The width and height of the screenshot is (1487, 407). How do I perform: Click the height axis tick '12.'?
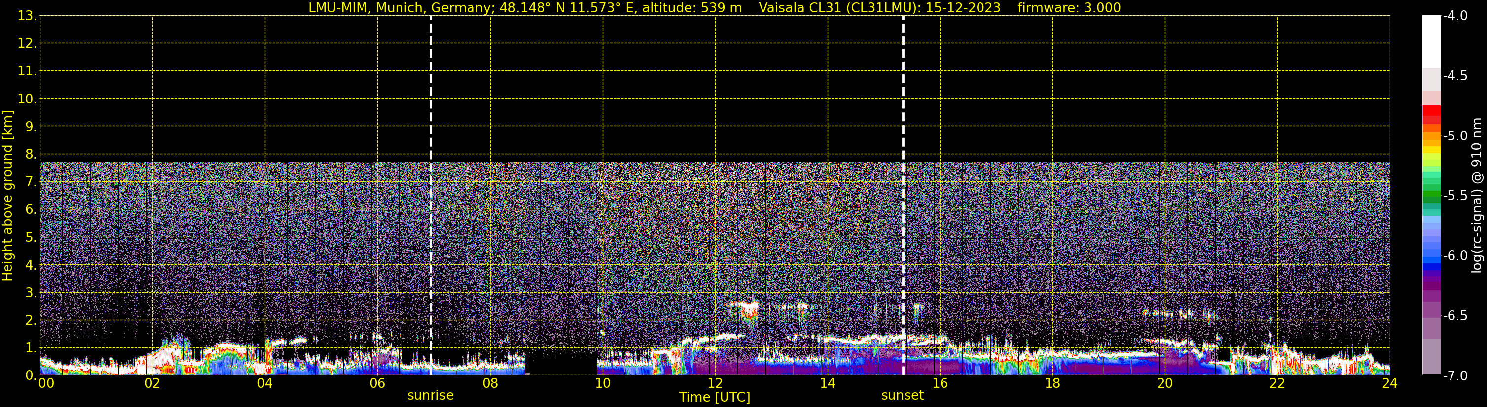[27, 44]
